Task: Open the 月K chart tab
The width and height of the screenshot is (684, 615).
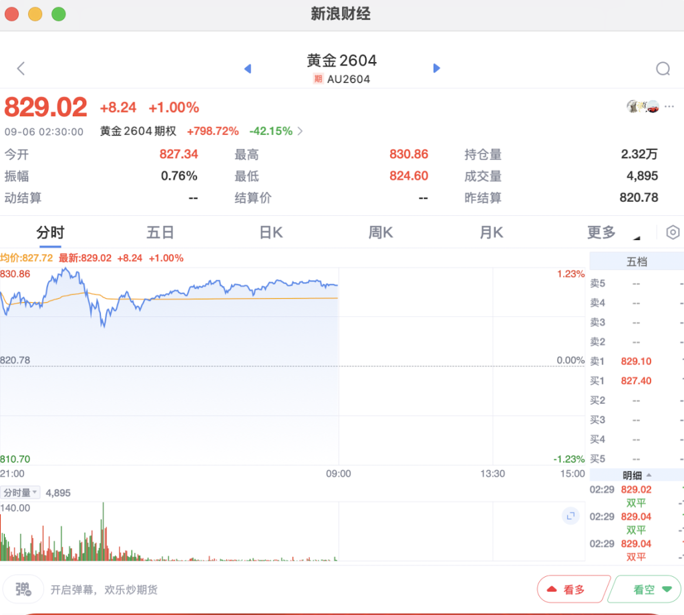Action: click(x=492, y=233)
